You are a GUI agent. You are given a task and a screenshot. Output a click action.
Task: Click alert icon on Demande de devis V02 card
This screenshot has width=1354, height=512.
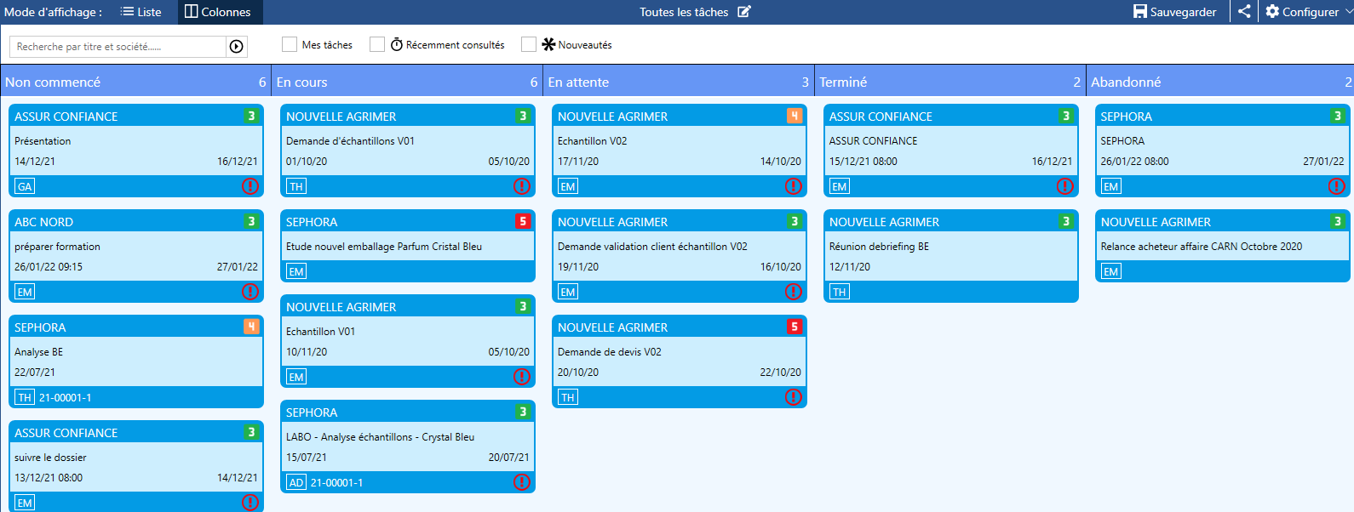click(794, 397)
